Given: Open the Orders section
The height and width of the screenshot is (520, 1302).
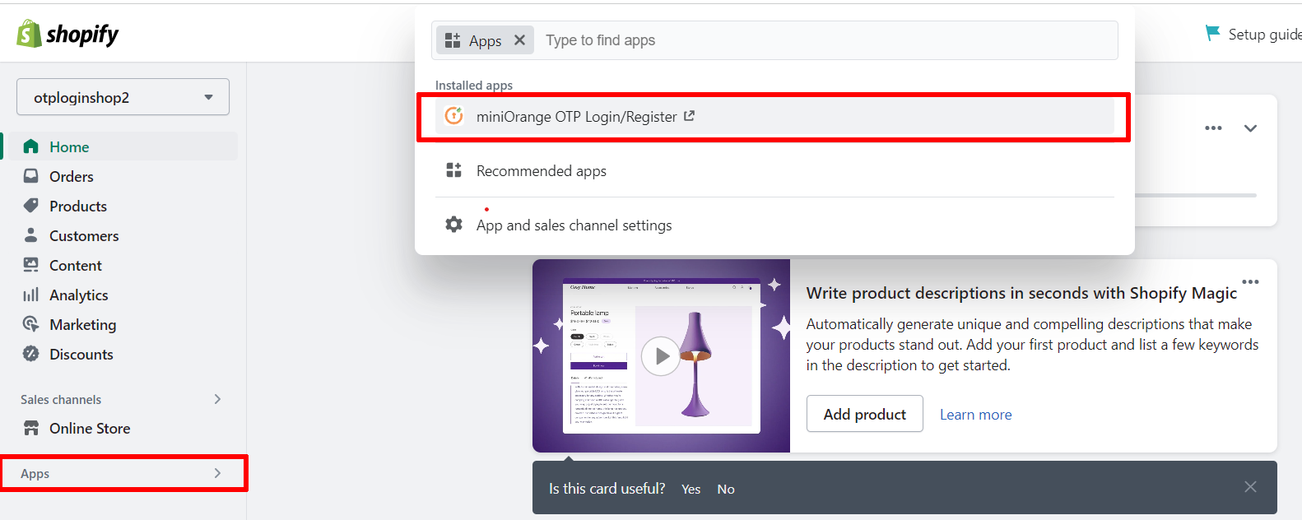Looking at the screenshot, I should (x=71, y=176).
